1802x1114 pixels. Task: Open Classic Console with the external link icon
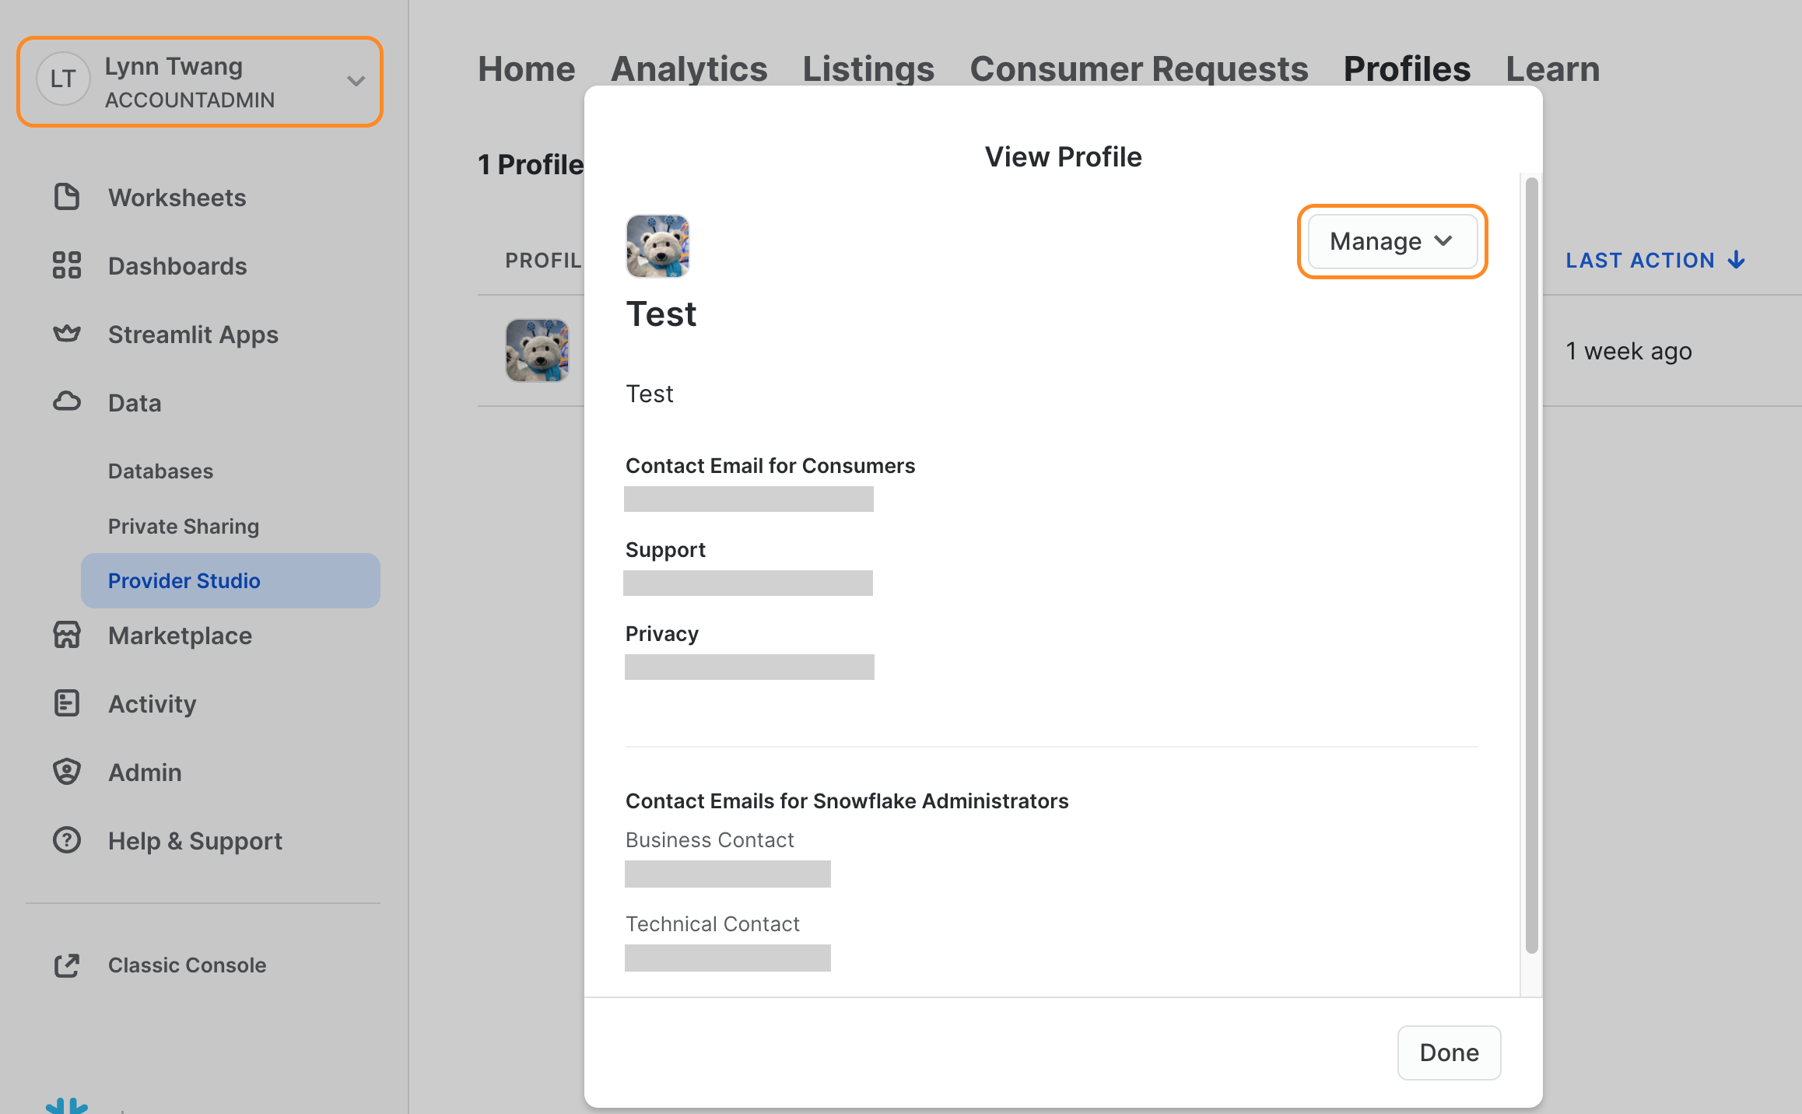tap(66, 965)
